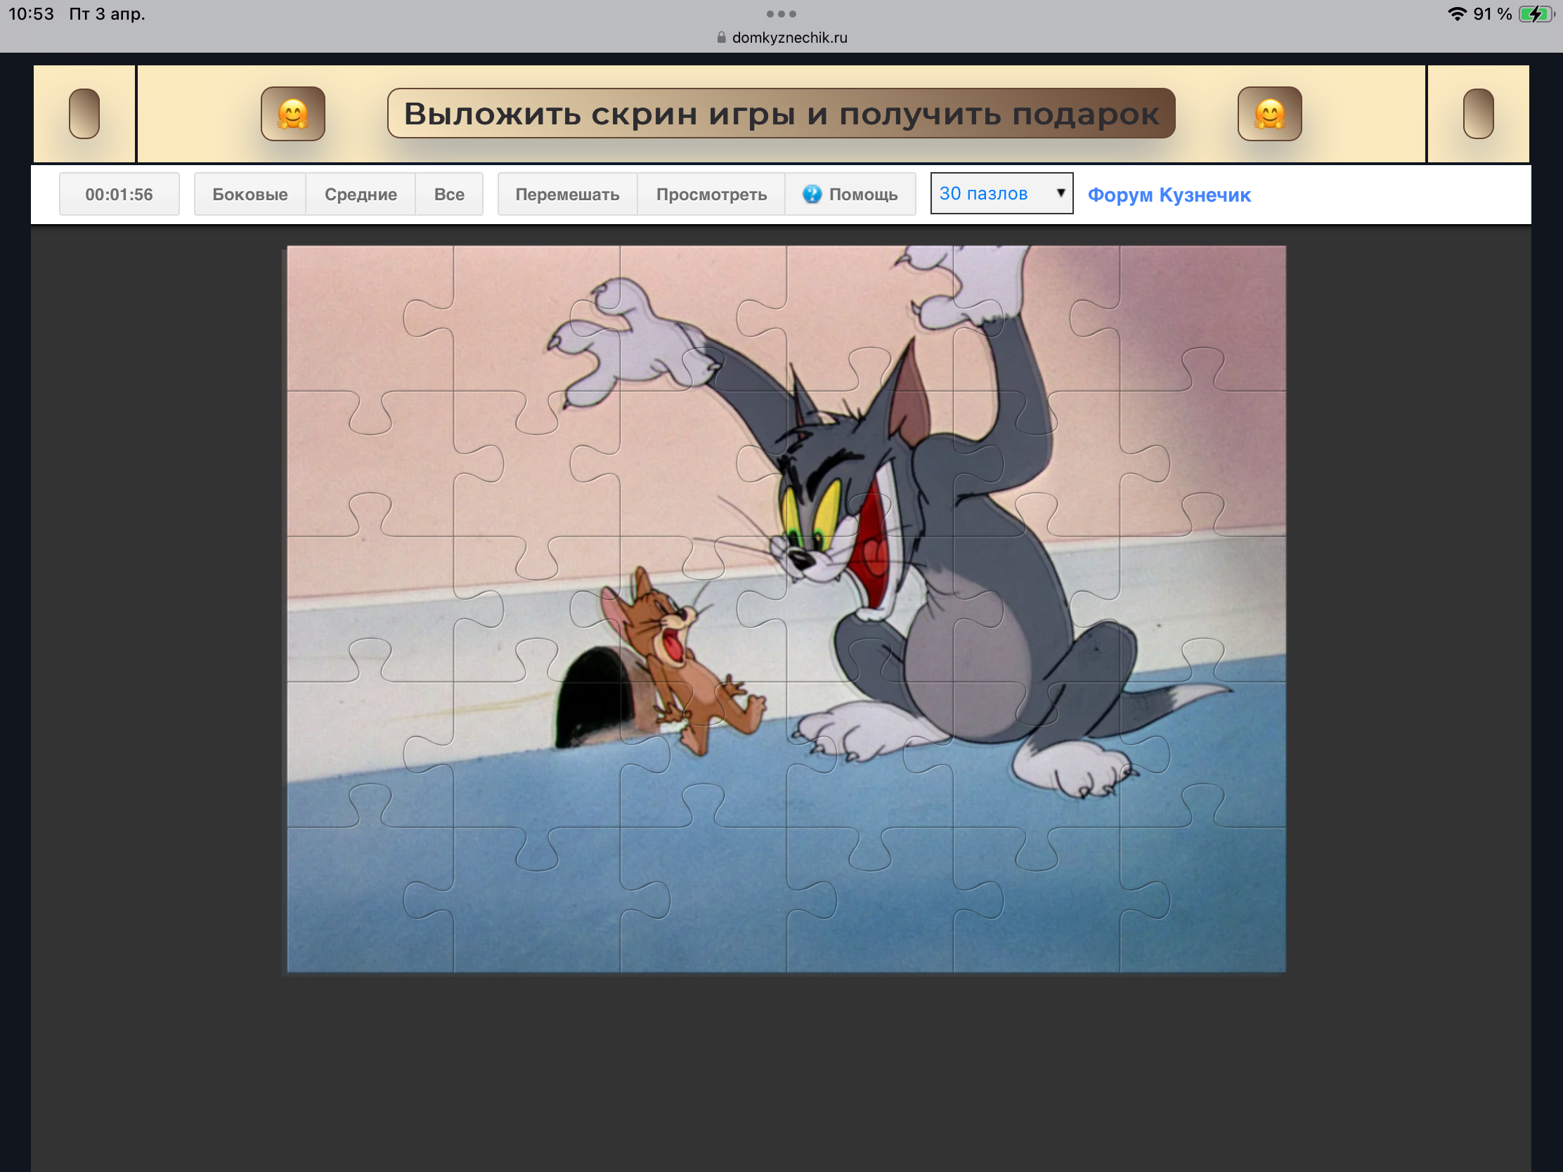Click the right hugging emoji button
This screenshot has height=1172, width=1563.
tap(1269, 114)
